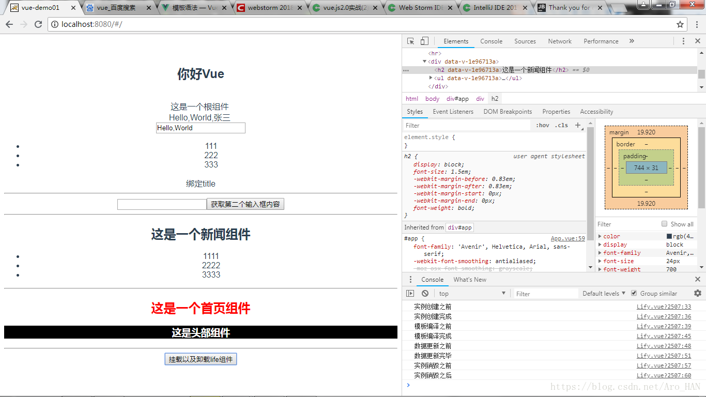
Task: Open the Default levels dropdown
Action: tap(604, 294)
